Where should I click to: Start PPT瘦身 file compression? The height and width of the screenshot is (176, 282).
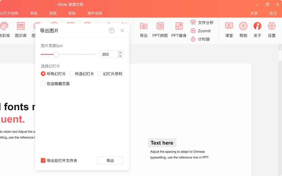coord(179,29)
